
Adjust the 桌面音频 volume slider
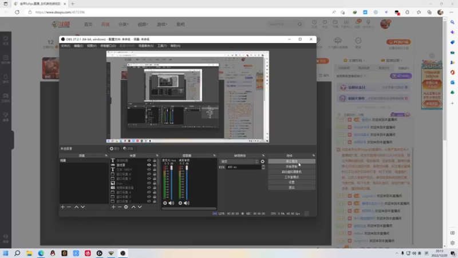(x=187, y=182)
